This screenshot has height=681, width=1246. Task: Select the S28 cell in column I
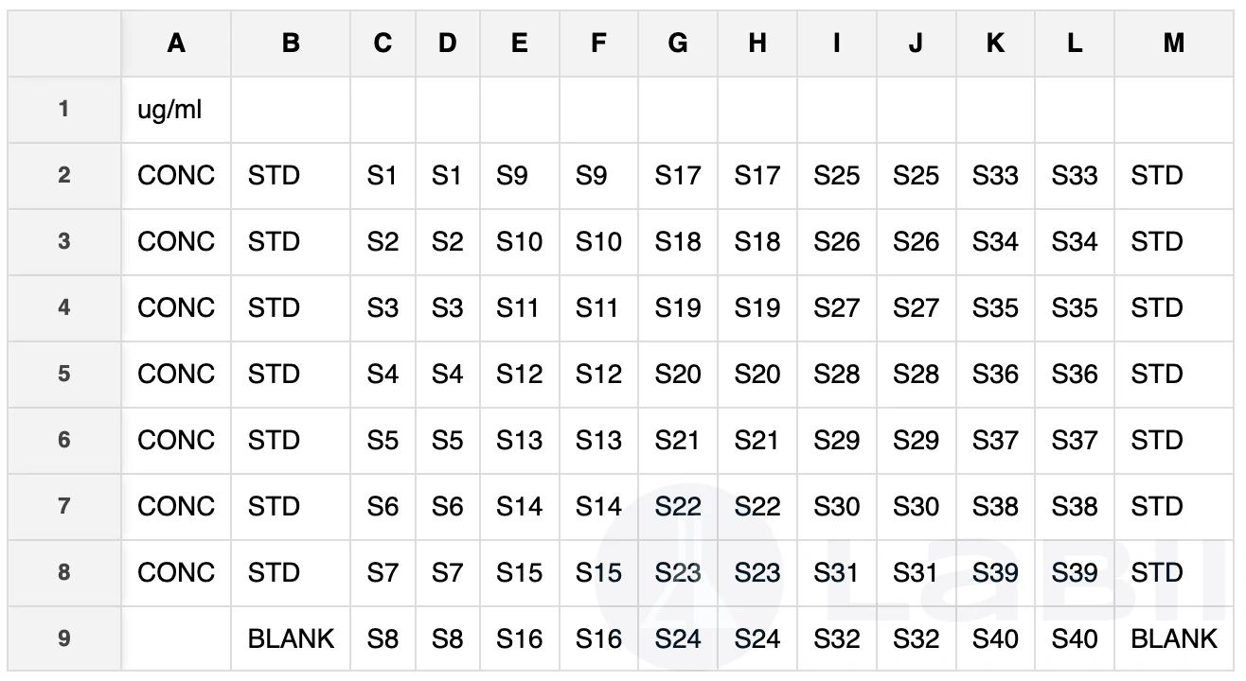click(836, 375)
